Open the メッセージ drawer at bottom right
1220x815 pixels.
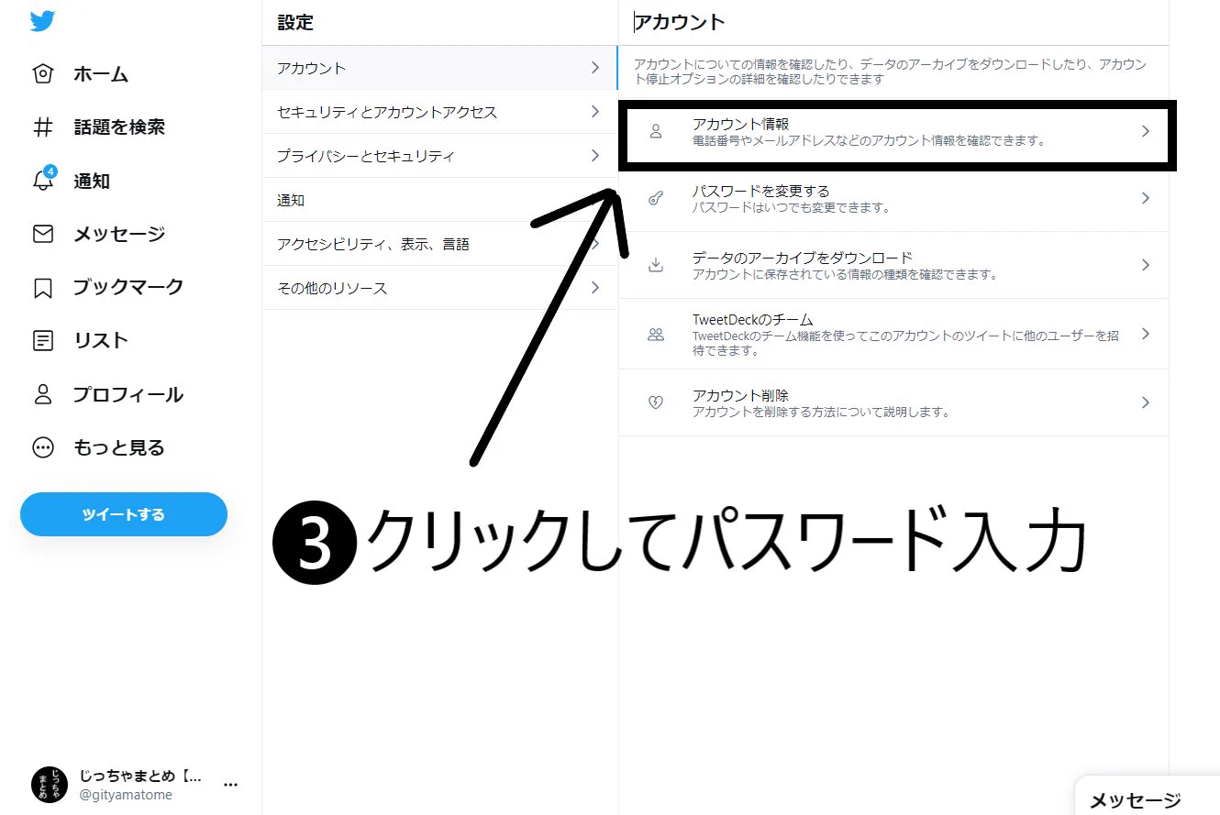[1148, 798]
